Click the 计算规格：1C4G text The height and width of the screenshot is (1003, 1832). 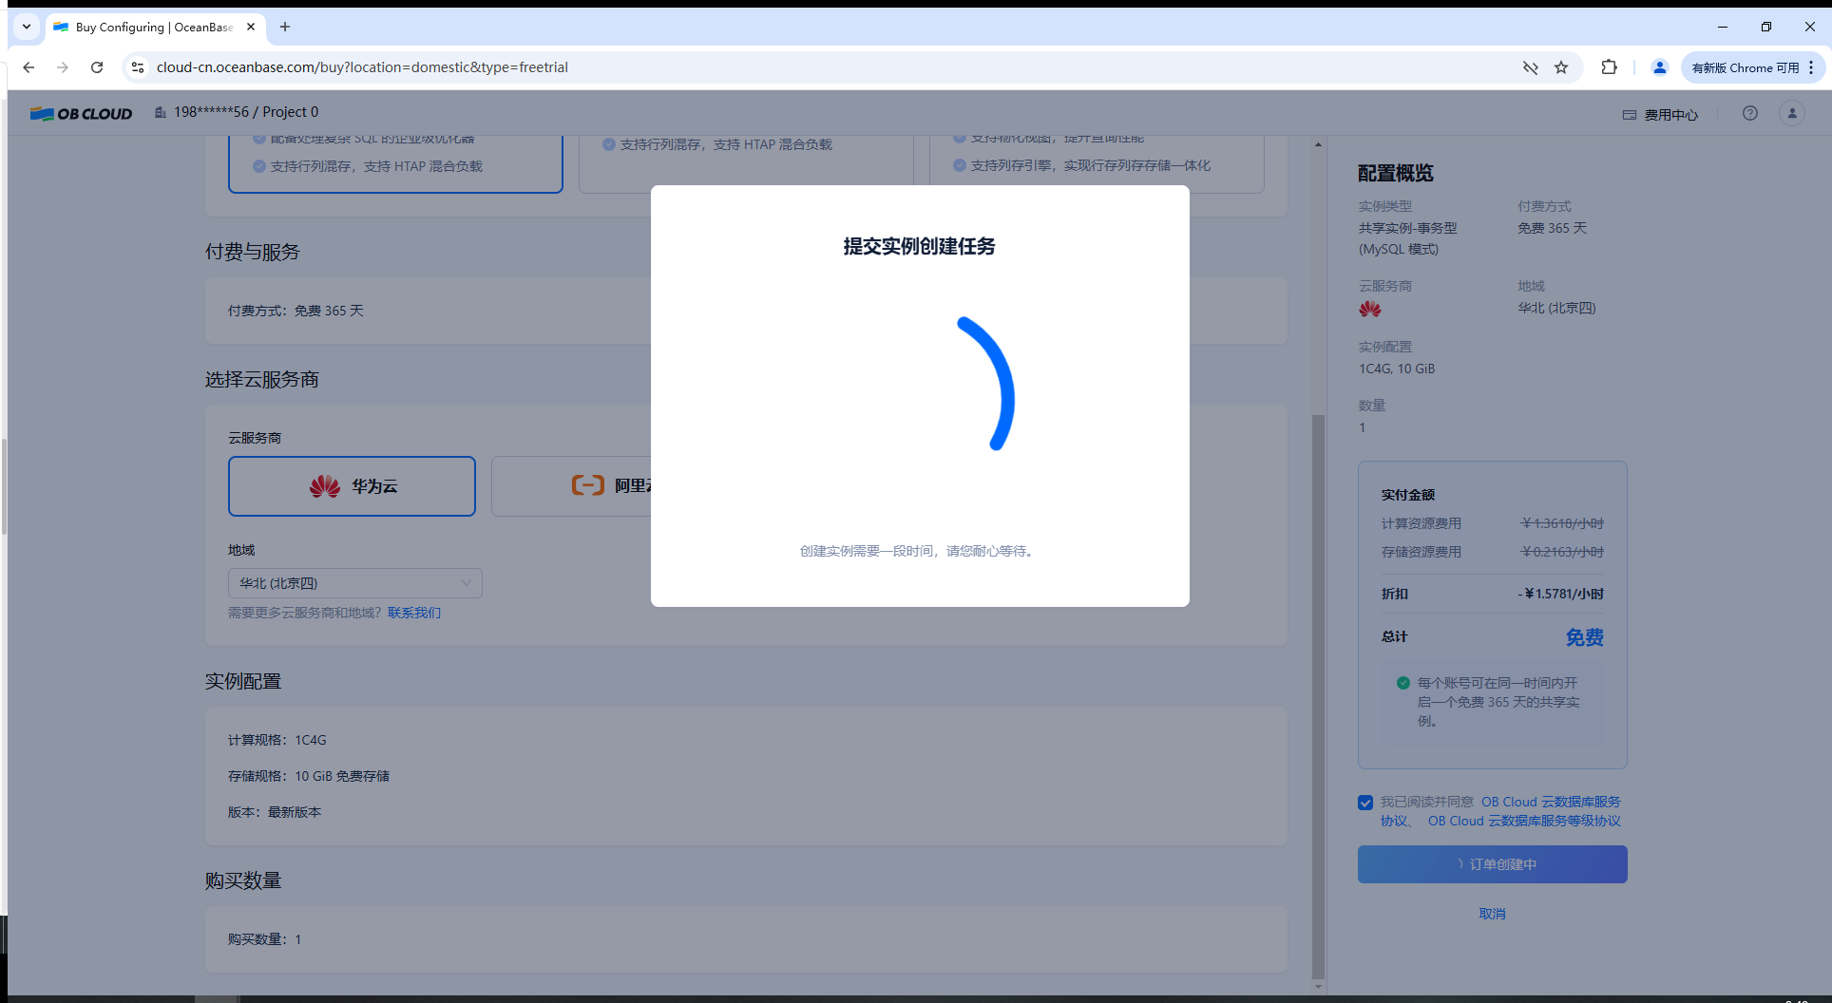[x=277, y=740]
